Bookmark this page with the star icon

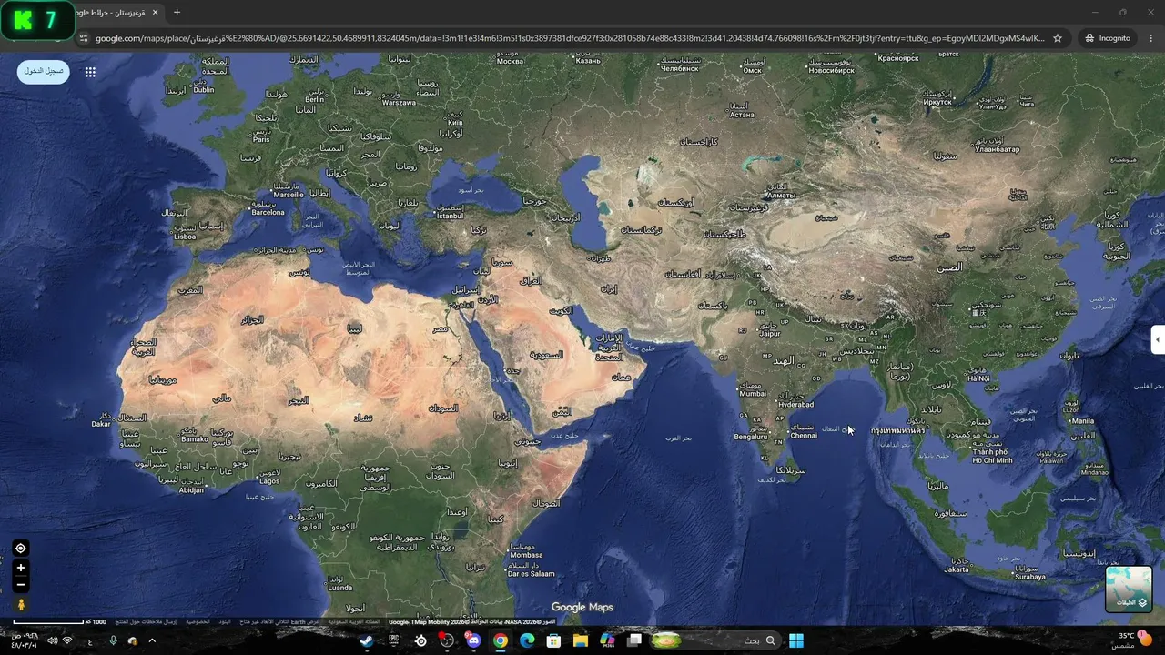1058,38
